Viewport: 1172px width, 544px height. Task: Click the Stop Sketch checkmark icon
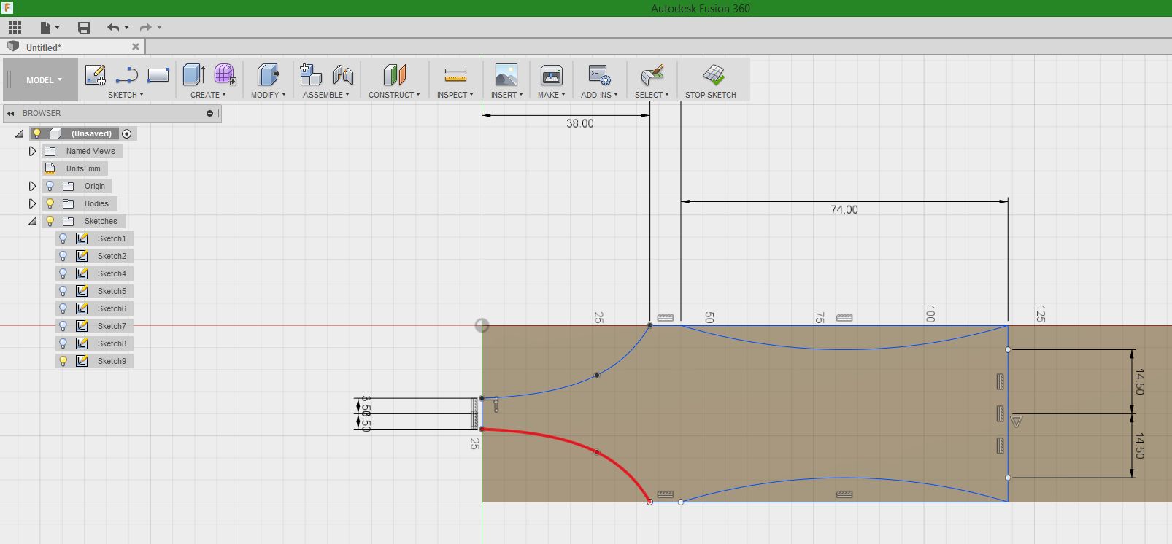point(713,74)
